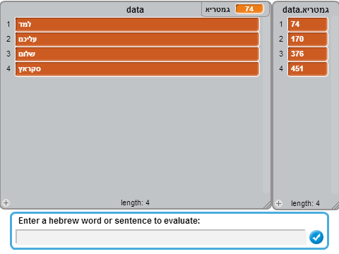Click the resize handle of data.גמטריא list

(x=335, y=205)
